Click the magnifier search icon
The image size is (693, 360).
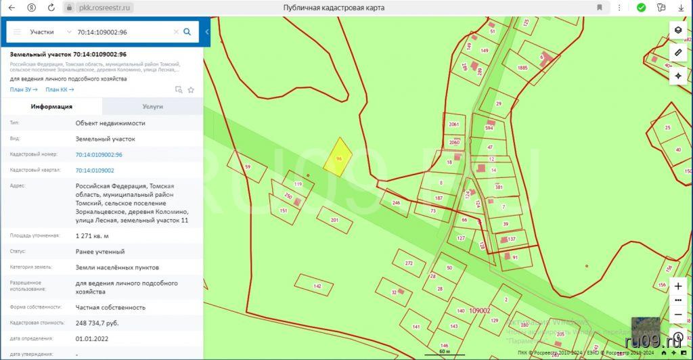click(187, 32)
